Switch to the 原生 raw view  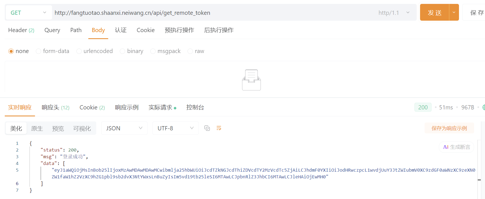point(37,128)
